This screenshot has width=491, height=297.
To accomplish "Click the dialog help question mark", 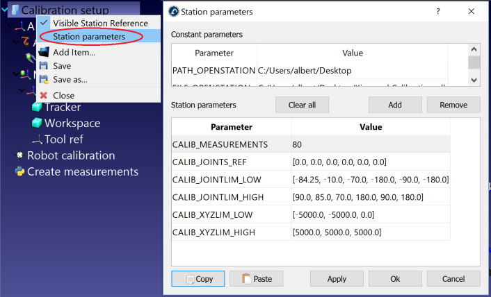I will (437, 12).
